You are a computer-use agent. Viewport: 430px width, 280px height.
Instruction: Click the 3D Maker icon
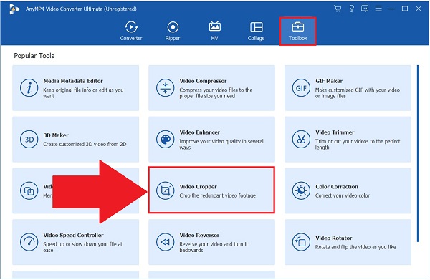click(29, 140)
